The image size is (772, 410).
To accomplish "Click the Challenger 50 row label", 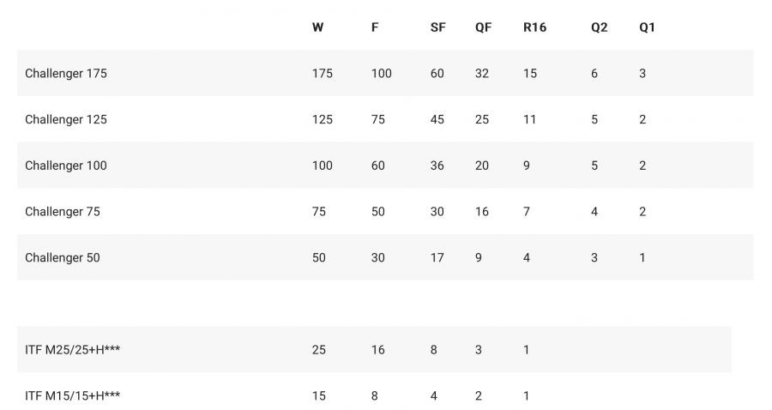I will pos(63,257).
